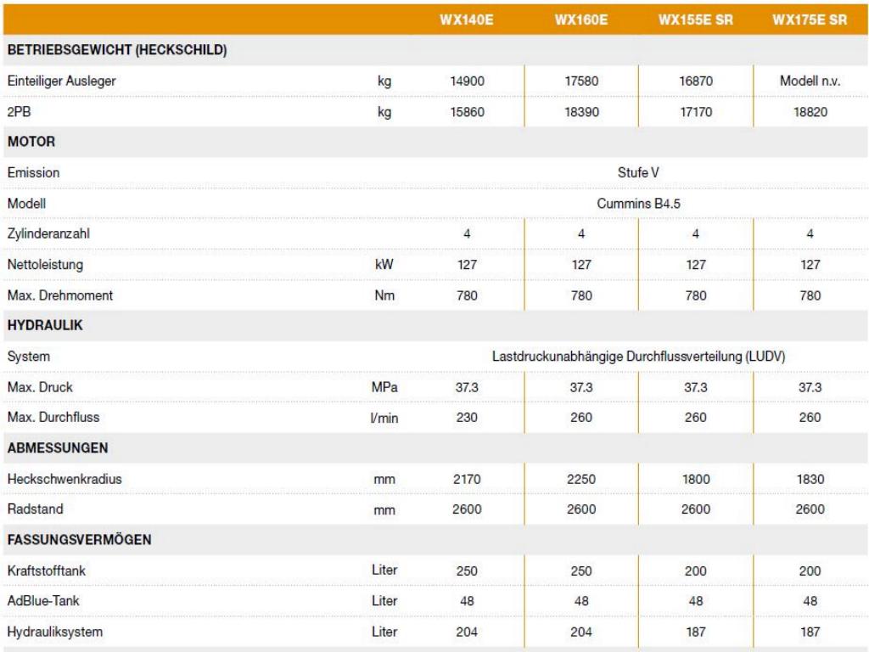Click the 'Stufe V' emission value
The width and height of the screenshot is (869, 652).
(x=638, y=172)
